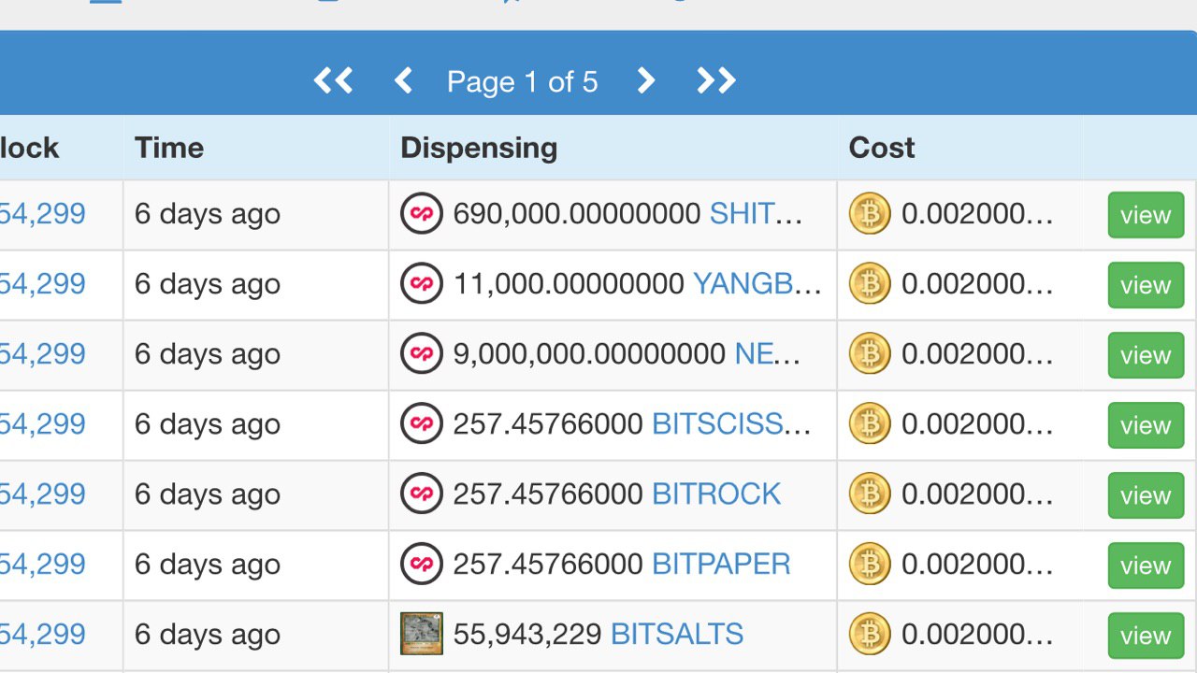Click Bitcoin coin icon in NE… row
The height and width of the screenshot is (673, 1197).
click(870, 354)
